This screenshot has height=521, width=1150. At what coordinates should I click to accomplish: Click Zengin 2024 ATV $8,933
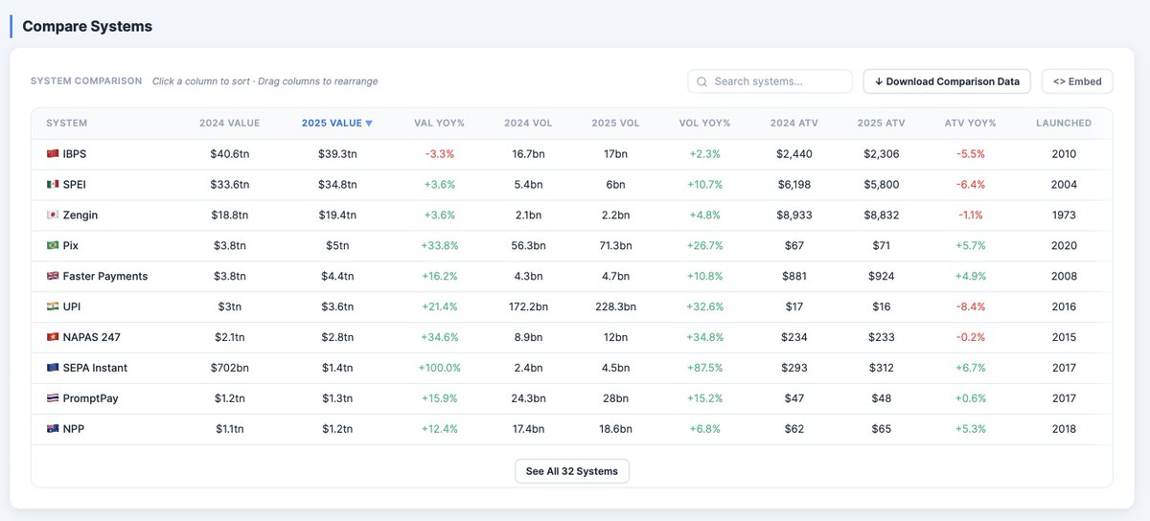793,215
